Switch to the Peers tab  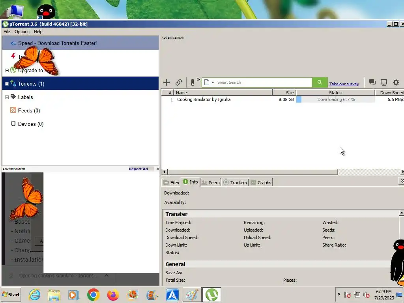[211, 182]
